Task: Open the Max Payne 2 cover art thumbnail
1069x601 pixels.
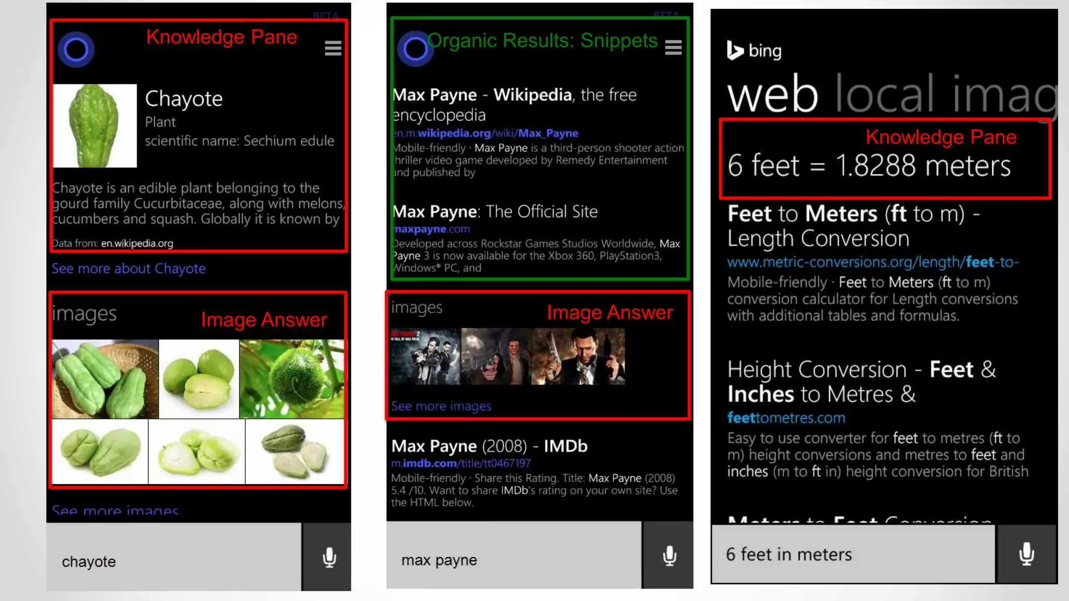Action: 425,357
